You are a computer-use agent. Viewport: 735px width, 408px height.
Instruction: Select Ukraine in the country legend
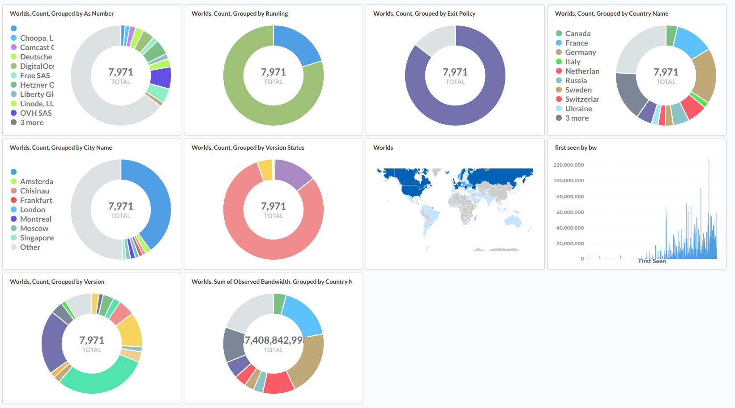[574, 109]
